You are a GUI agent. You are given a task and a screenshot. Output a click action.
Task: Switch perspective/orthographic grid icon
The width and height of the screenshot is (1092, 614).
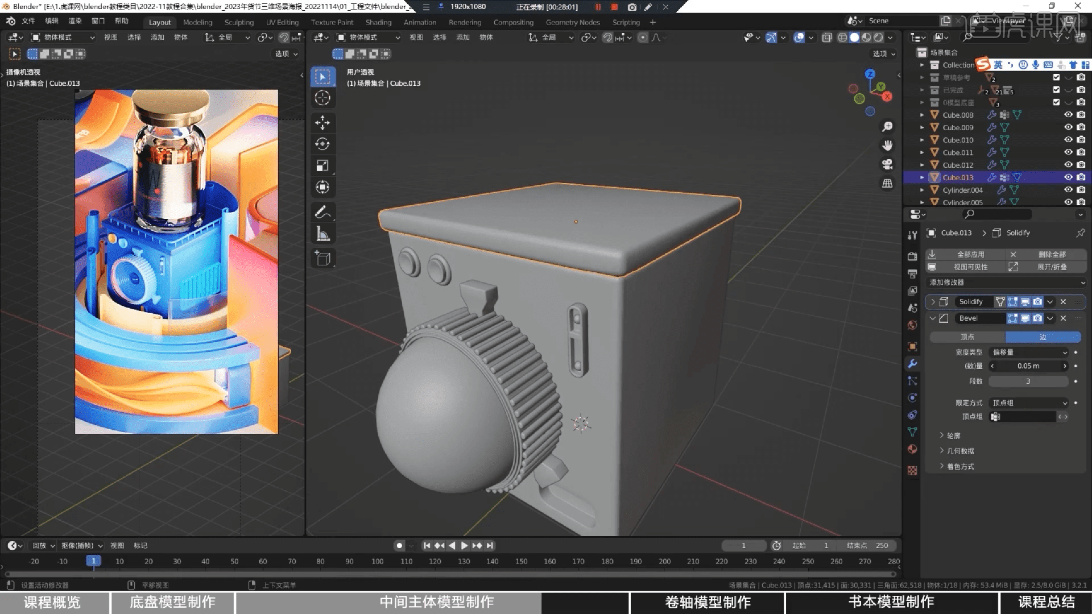coord(887,183)
